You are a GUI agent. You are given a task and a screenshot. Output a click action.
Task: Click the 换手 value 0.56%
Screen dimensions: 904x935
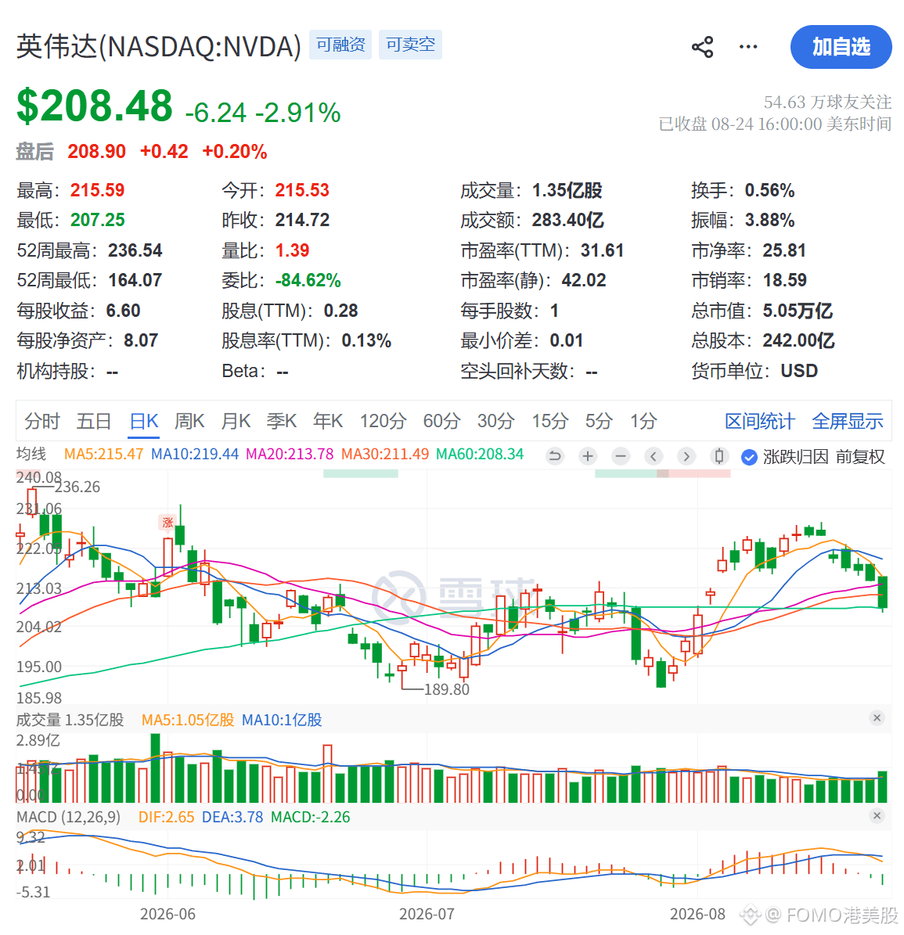769,190
